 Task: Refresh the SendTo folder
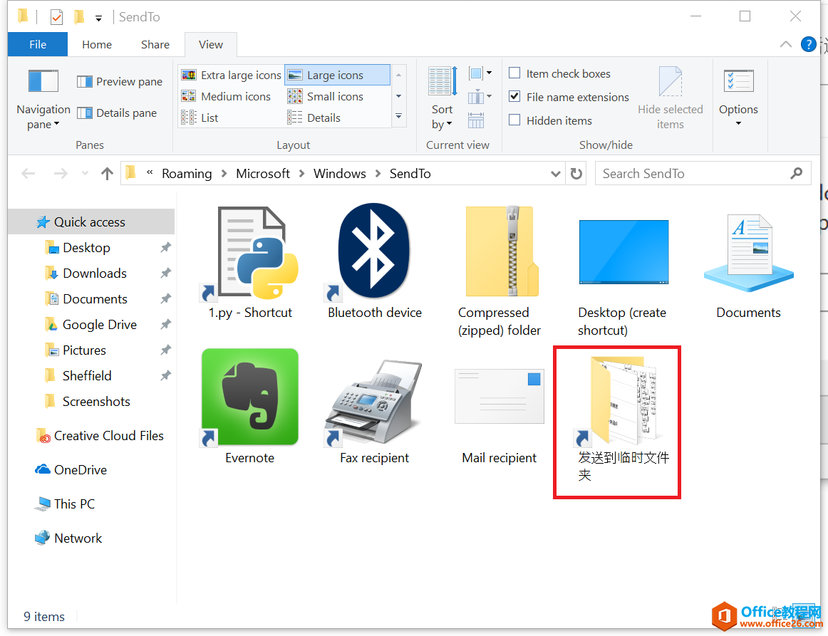coord(576,174)
